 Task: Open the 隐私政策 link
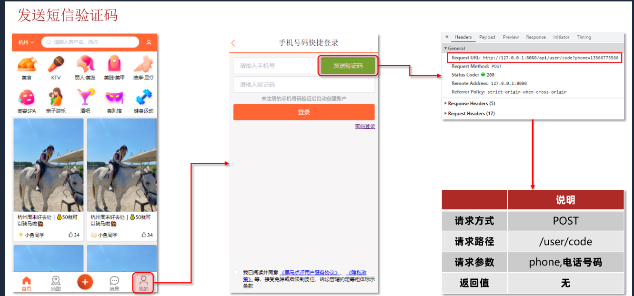coord(356,273)
